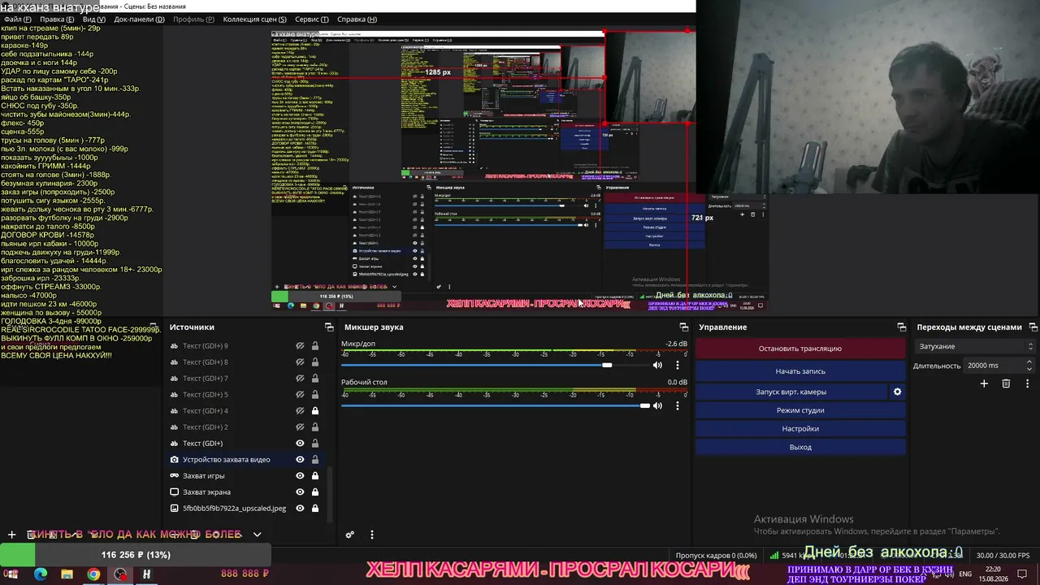The height and width of the screenshot is (585, 1040).
Task: Open the Справка menu
Action: tap(357, 19)
